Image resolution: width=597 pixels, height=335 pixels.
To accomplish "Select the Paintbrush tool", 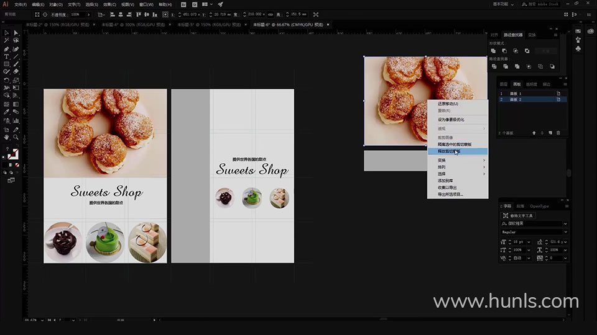I will 16,64.
